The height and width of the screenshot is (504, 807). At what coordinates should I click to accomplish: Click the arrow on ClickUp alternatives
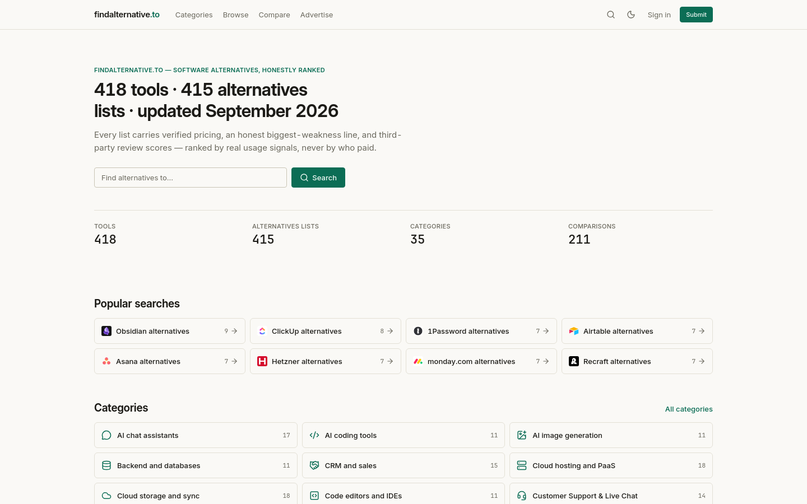390,331
